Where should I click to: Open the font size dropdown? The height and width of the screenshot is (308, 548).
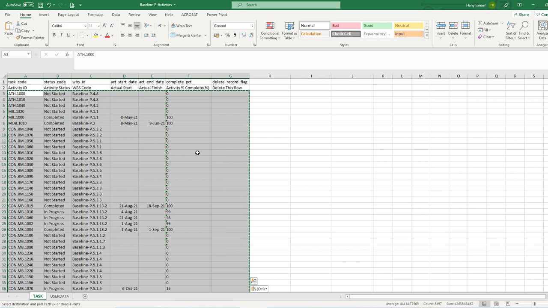98,26
